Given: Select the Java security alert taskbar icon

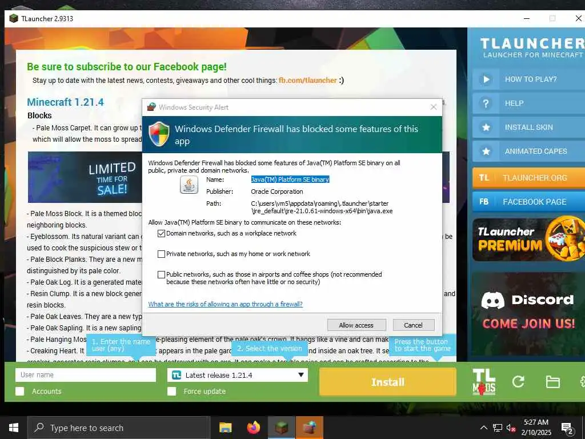Looking at the screenshot, I should pos(309,428).
